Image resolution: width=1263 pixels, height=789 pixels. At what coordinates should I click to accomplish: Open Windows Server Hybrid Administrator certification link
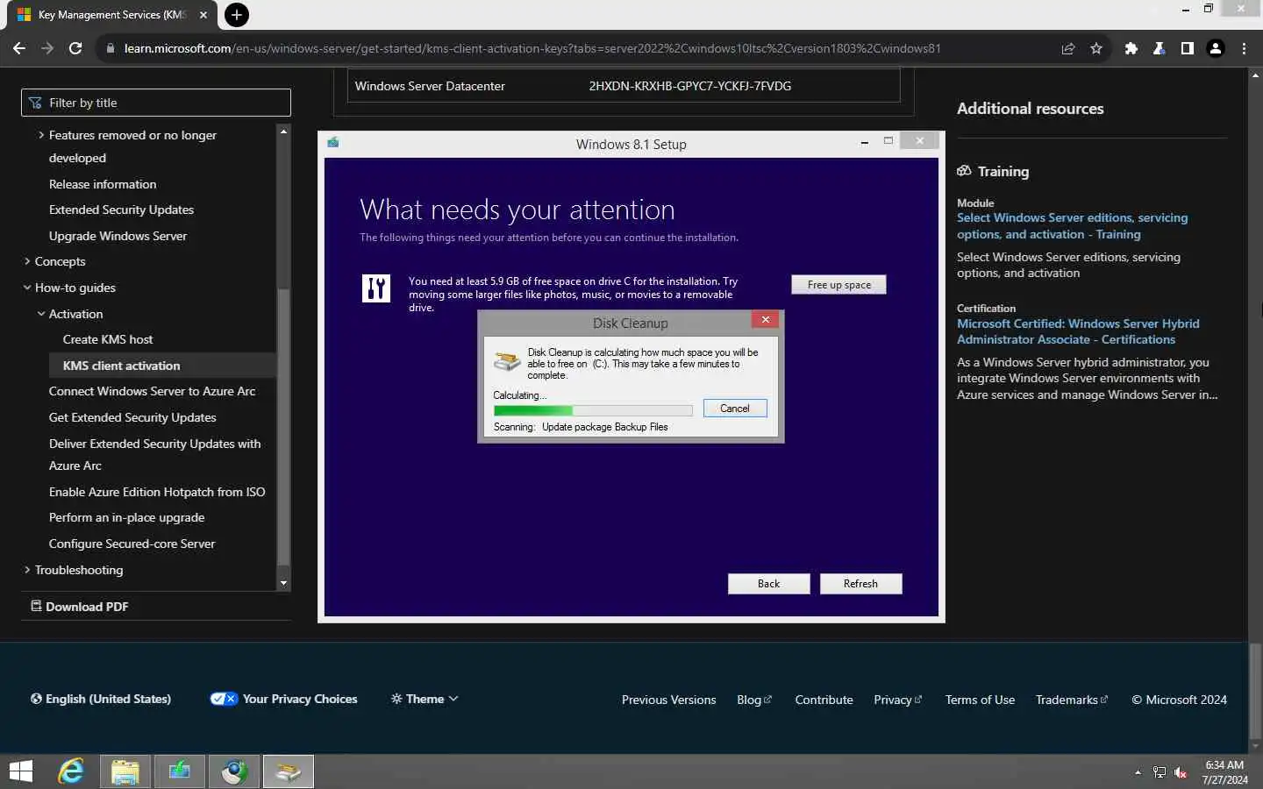point(1078,331)
